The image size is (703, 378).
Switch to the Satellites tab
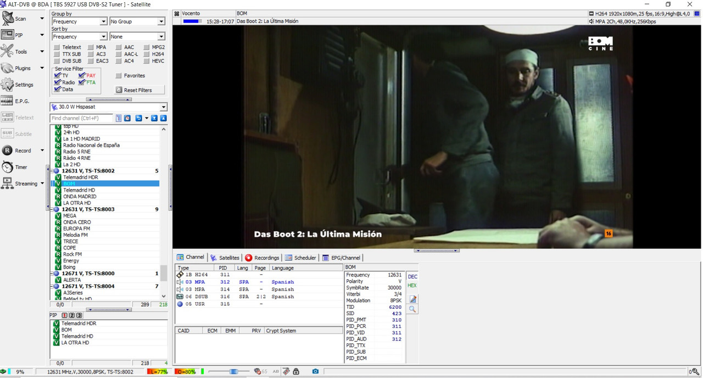click(x=225, y=258)
